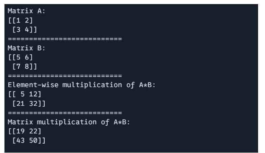Click the result row '[21 32]]'

click(x=29, y=104)
